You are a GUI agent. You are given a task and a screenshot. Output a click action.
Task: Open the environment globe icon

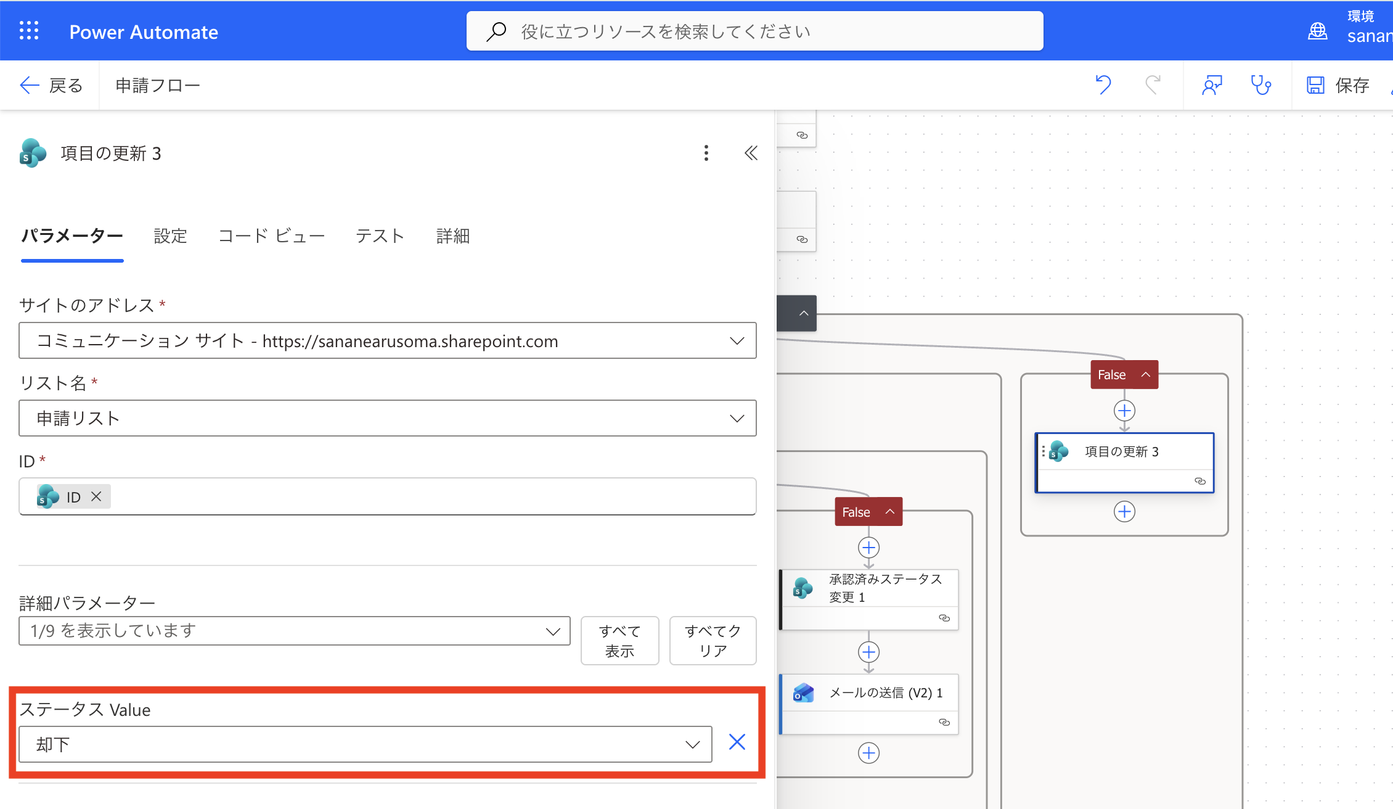pyautogui.click(x=1317, y=31)
